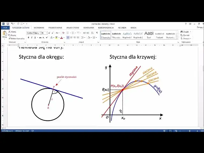204x153 pixels.
Task: Apply strikethrough formatting
Action: (x=40, y=38)
